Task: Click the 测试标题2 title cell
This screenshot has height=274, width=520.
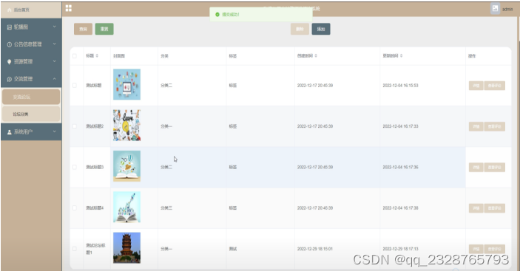Action: (95, 126)
